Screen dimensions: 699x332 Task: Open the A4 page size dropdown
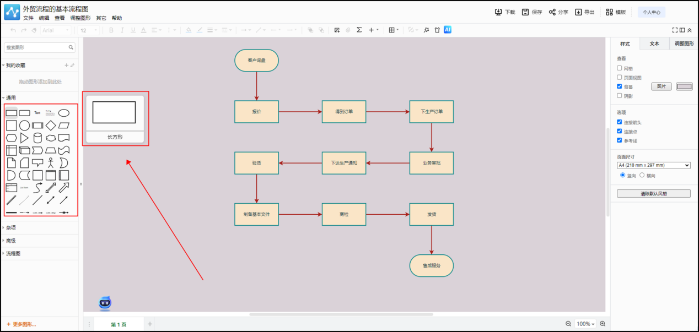click(653, 165)
